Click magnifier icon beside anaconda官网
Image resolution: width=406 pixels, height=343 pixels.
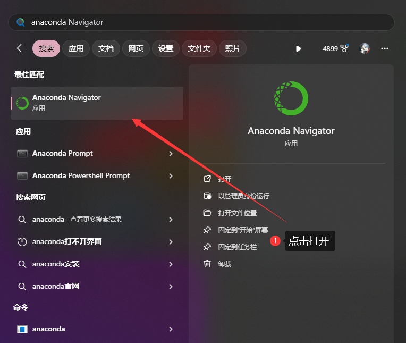[x=22, y=287]
